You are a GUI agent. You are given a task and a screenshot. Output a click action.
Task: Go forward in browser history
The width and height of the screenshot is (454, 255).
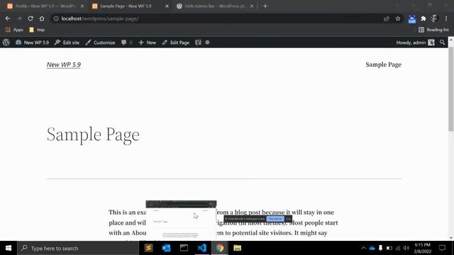[x=19, y=18]
